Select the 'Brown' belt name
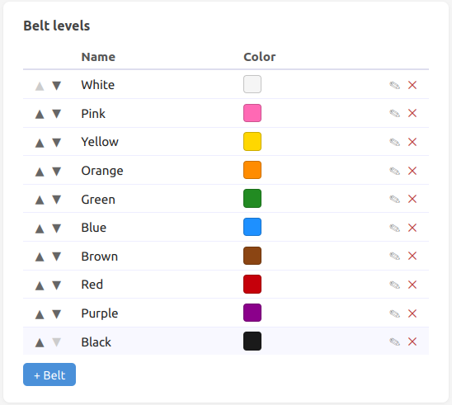 (100, 257)
